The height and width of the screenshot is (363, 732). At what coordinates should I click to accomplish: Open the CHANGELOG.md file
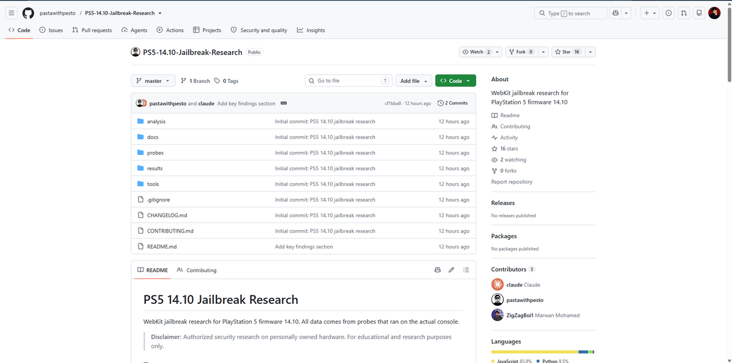(167, 215)
